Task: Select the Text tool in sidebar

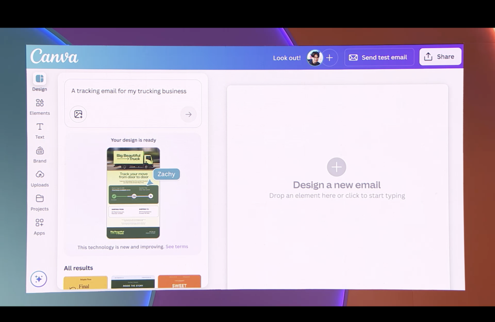Action: [40, 127]
